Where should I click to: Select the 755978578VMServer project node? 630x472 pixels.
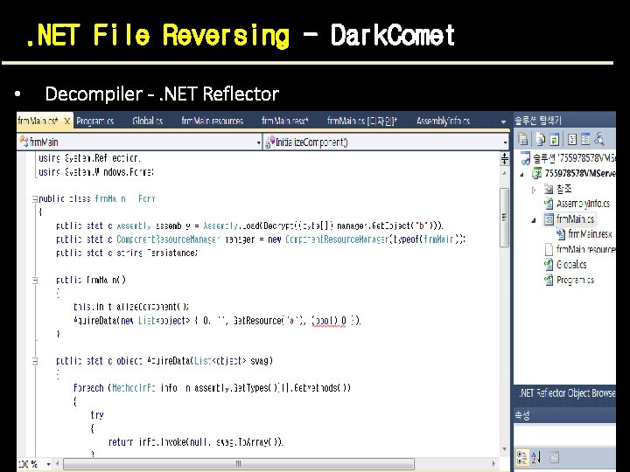tap(580, 173)
